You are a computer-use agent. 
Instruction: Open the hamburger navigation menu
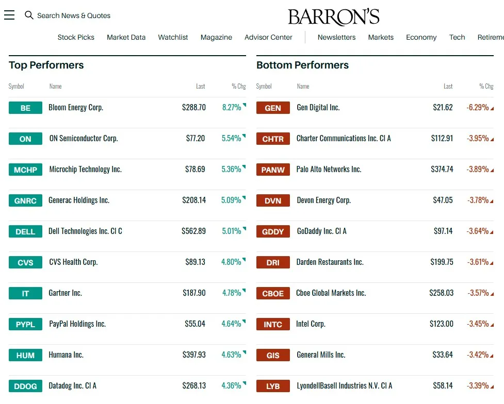[x=9, y=15]
